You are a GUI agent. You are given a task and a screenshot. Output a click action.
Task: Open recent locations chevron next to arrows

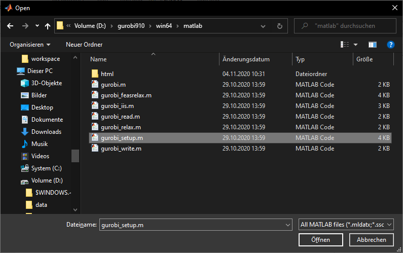click(x=38, y=26)
